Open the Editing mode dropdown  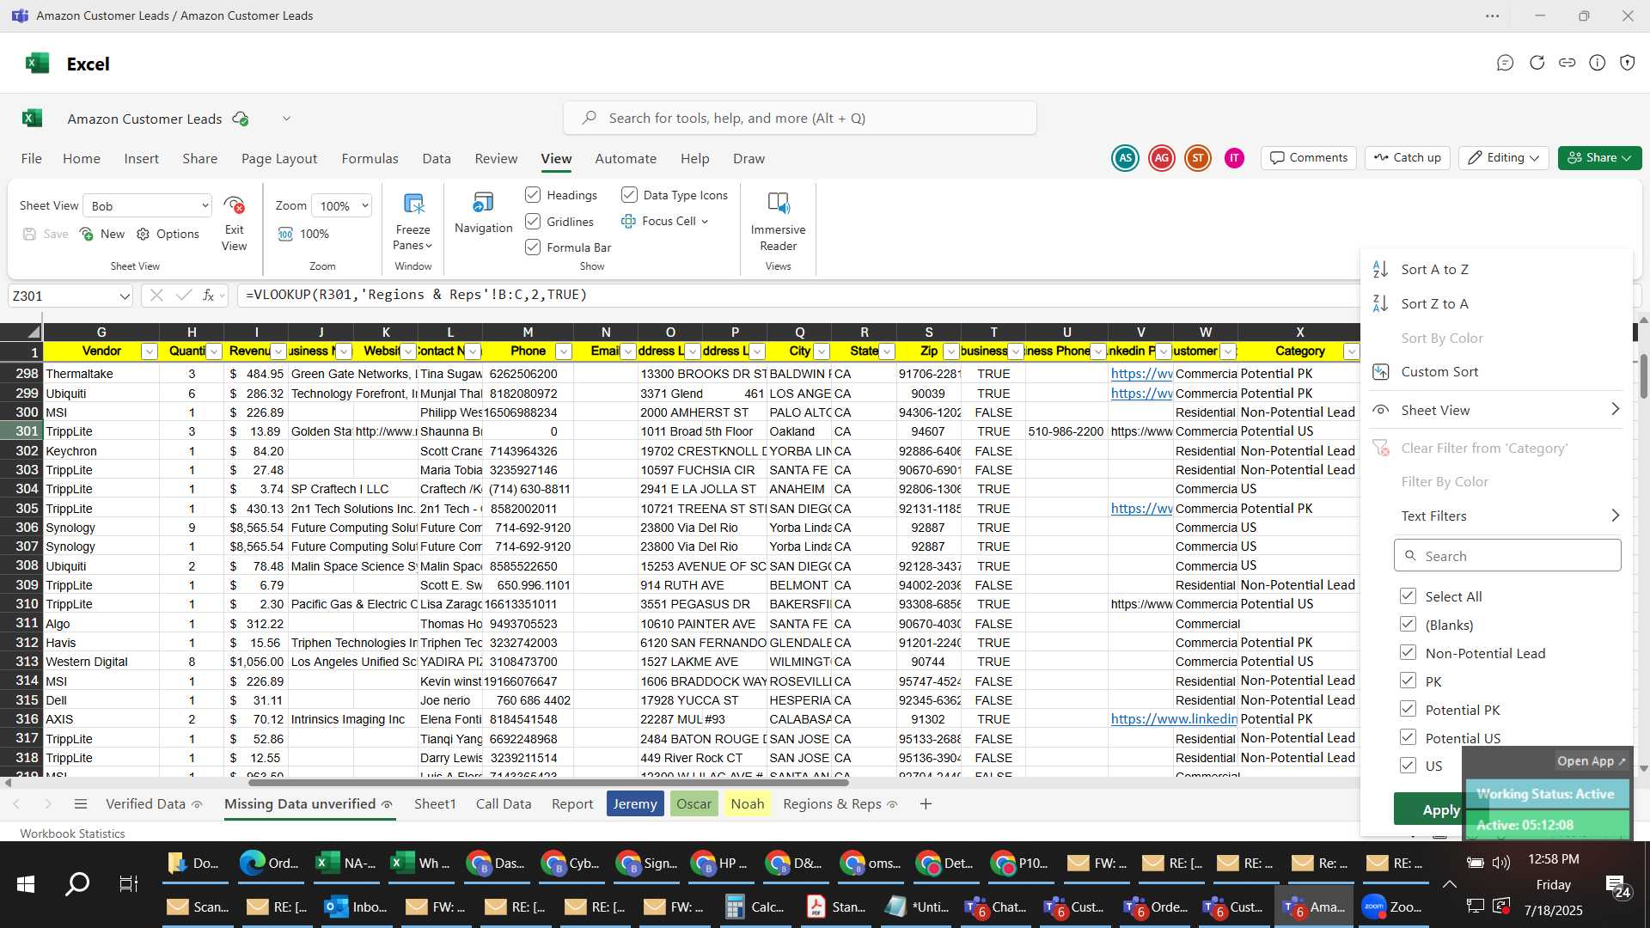click(x=1503, y=157)
